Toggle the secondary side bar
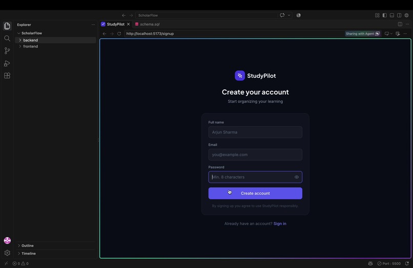 [399, 15]
